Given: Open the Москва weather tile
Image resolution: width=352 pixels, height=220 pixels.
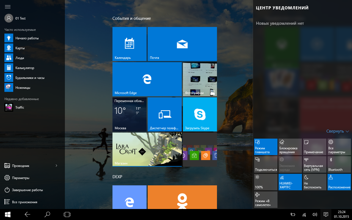Looking at the screenshot, I should (x=130, y=114).
